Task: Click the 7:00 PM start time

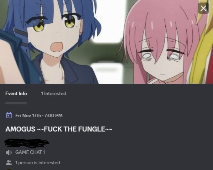Action: [53, 115]
